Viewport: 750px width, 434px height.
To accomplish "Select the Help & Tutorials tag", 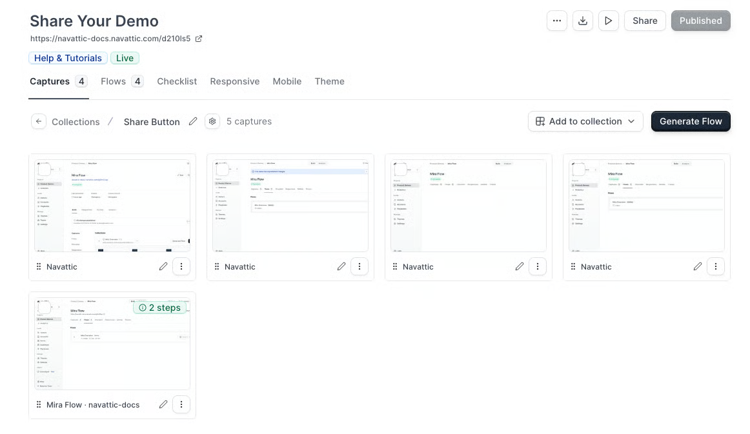I will tap(68, 58).
